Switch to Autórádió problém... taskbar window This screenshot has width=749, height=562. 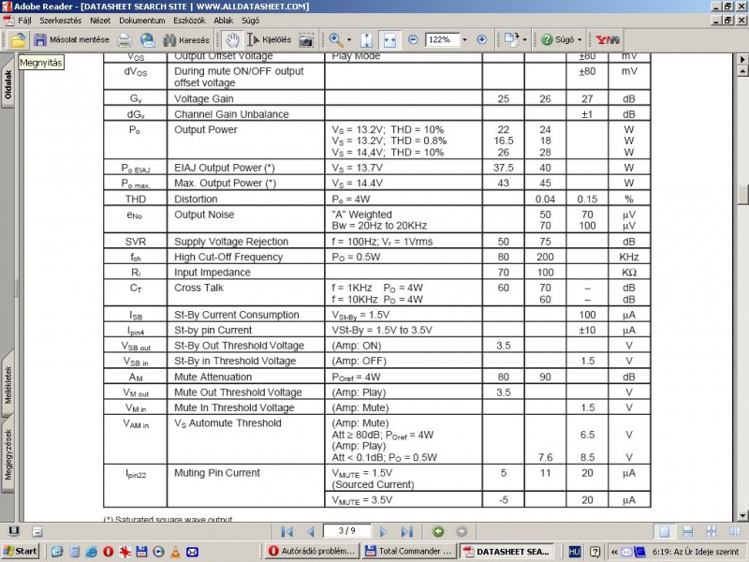[312, 551]
